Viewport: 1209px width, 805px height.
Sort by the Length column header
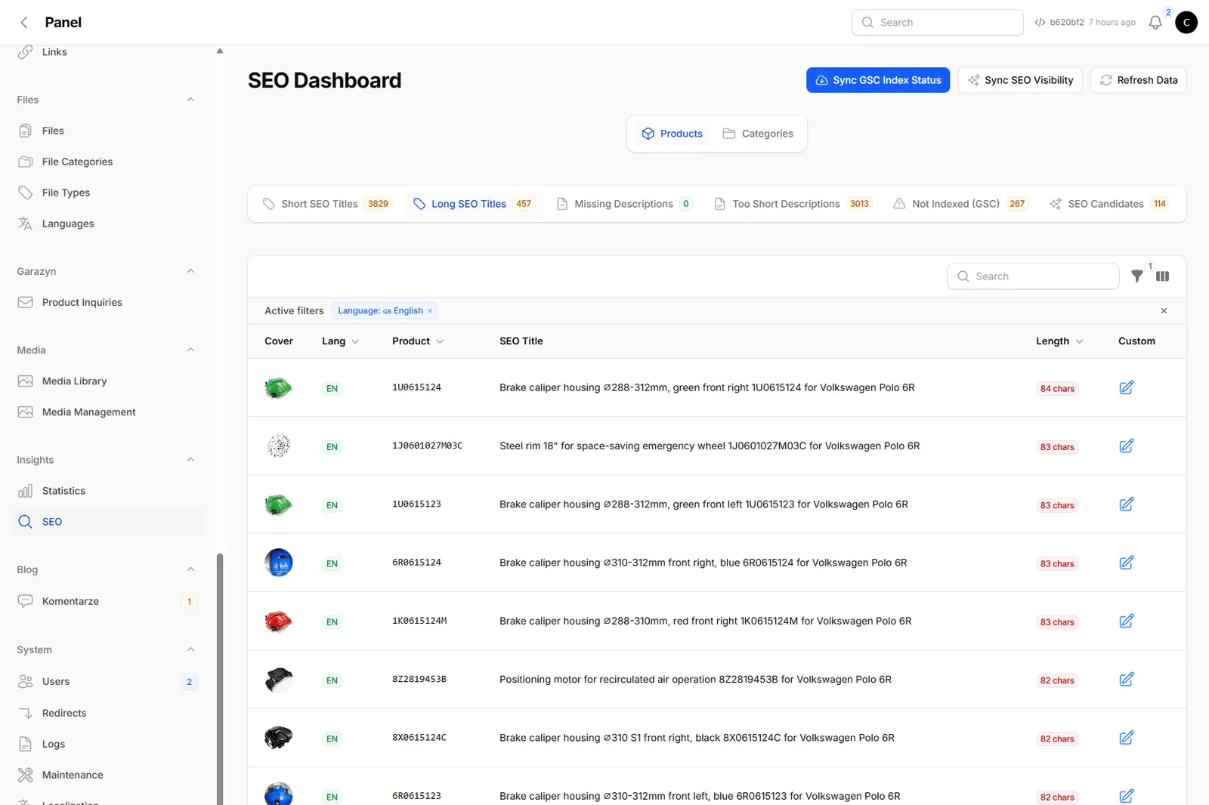1059,341
